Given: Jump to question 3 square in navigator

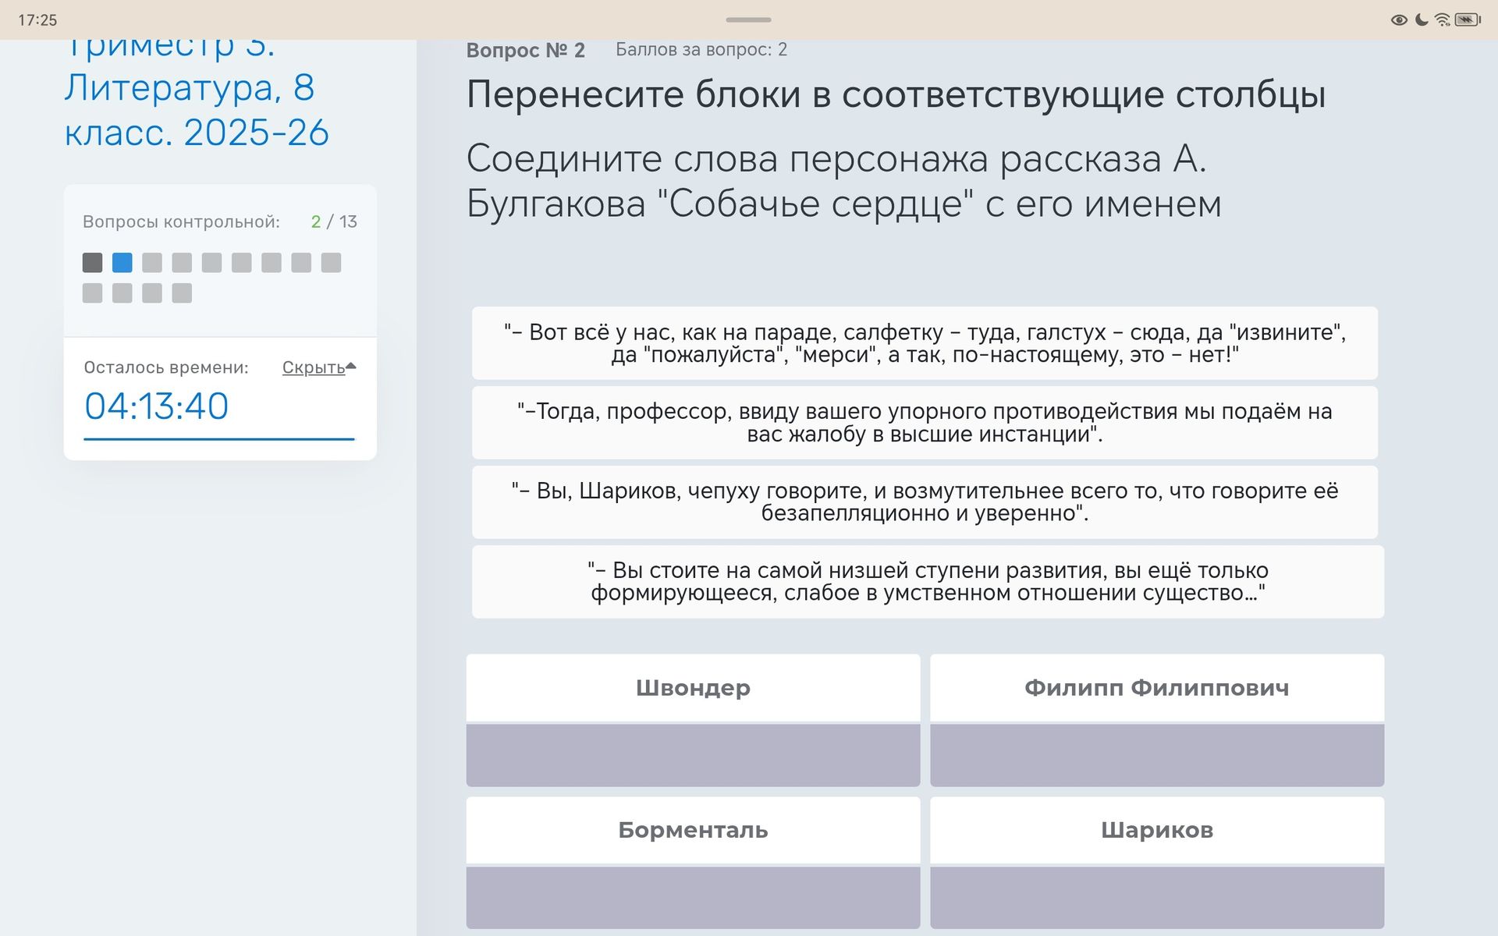Looking at the screenshot, I should [152, 263].
